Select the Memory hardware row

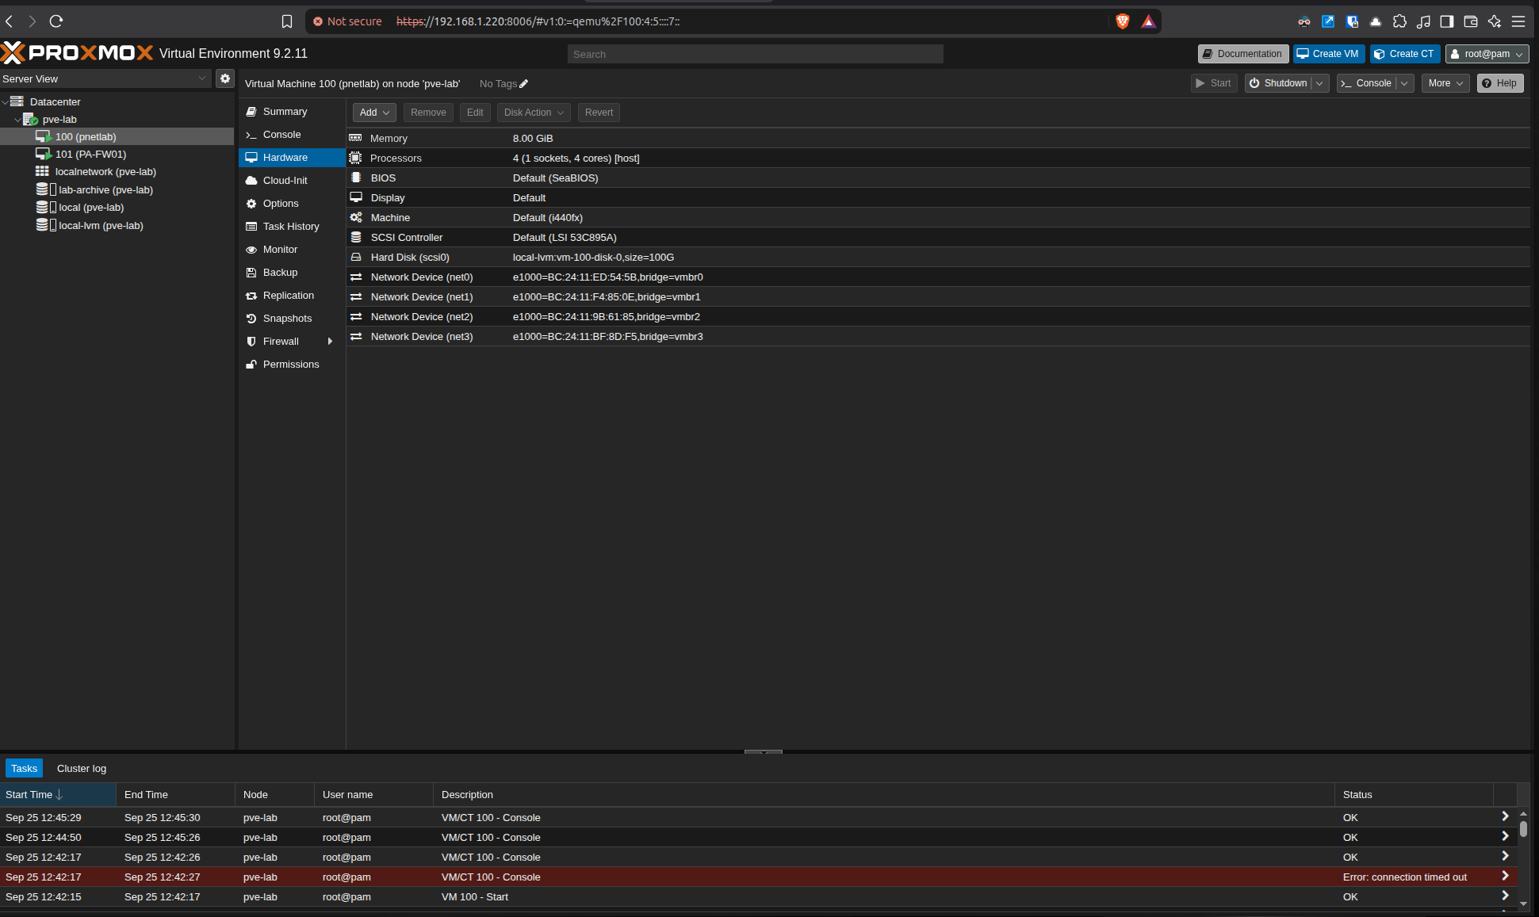coord(938,138)
